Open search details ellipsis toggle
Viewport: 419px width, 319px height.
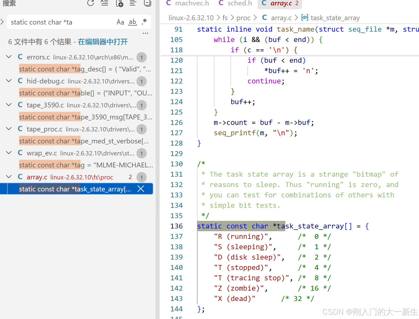click(145, 33)
